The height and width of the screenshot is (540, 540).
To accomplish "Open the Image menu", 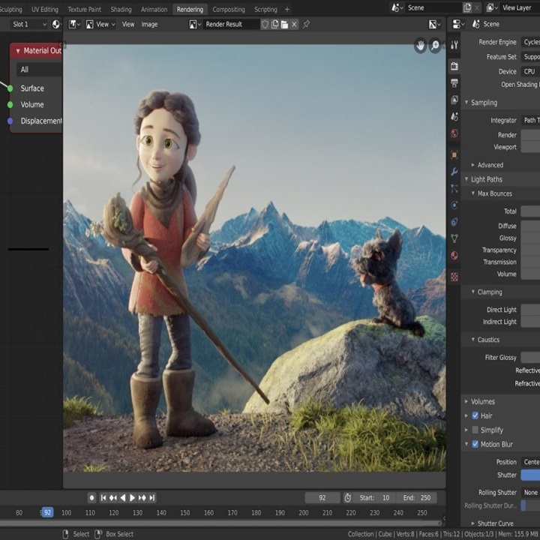I will click(x=149, y=24).
